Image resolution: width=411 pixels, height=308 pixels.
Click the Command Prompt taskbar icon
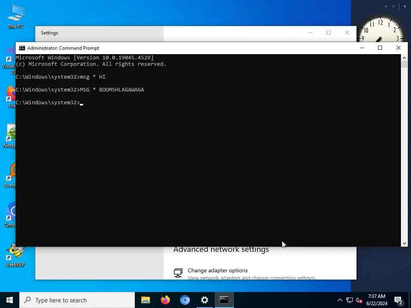pos(224,300)
